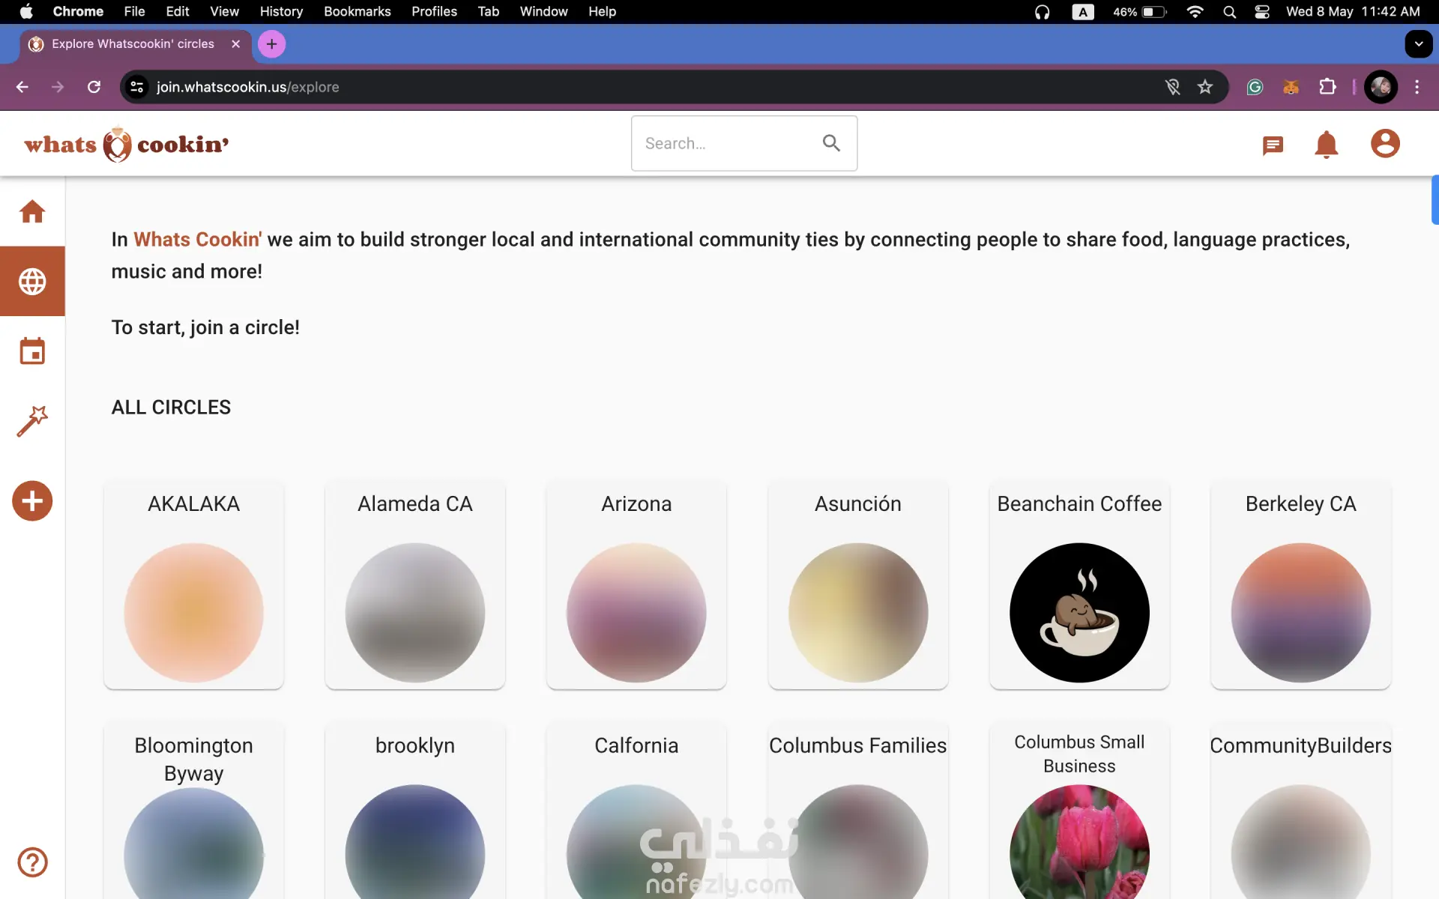Click the search magnifier icon
The height and width of the screenshot is (899, 1439).
tap(831, 143)
